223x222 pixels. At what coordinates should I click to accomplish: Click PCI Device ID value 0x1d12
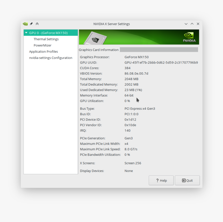click(130, 120)
